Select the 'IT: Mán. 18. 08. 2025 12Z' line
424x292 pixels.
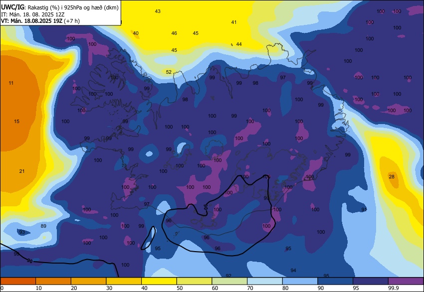coord(33,14)
